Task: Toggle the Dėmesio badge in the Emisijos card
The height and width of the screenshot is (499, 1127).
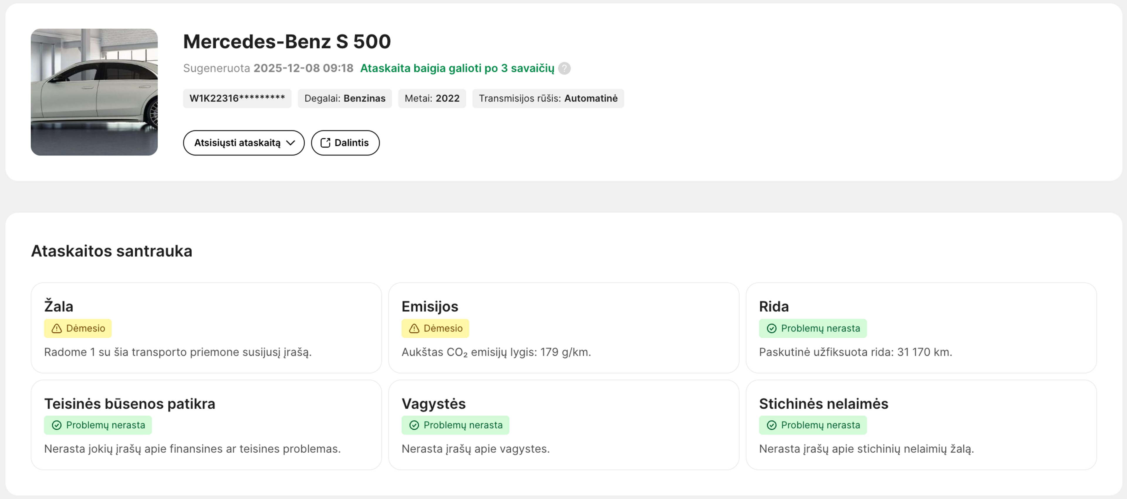Action: pyautogui.click(x=435, y=328)
